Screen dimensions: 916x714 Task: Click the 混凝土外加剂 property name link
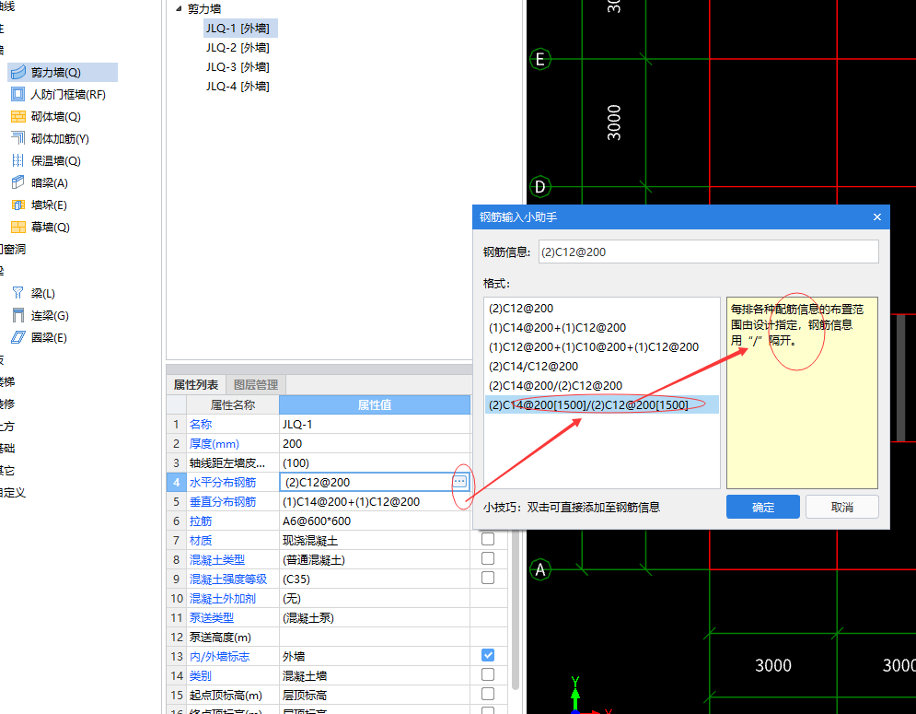[223, 598]
